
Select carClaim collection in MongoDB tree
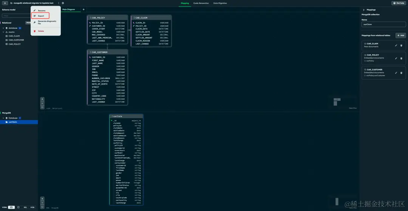pos(19,122)
